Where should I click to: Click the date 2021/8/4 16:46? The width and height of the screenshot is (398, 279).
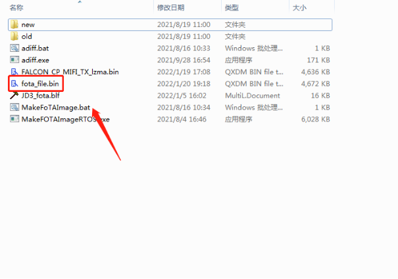[182, 119]
